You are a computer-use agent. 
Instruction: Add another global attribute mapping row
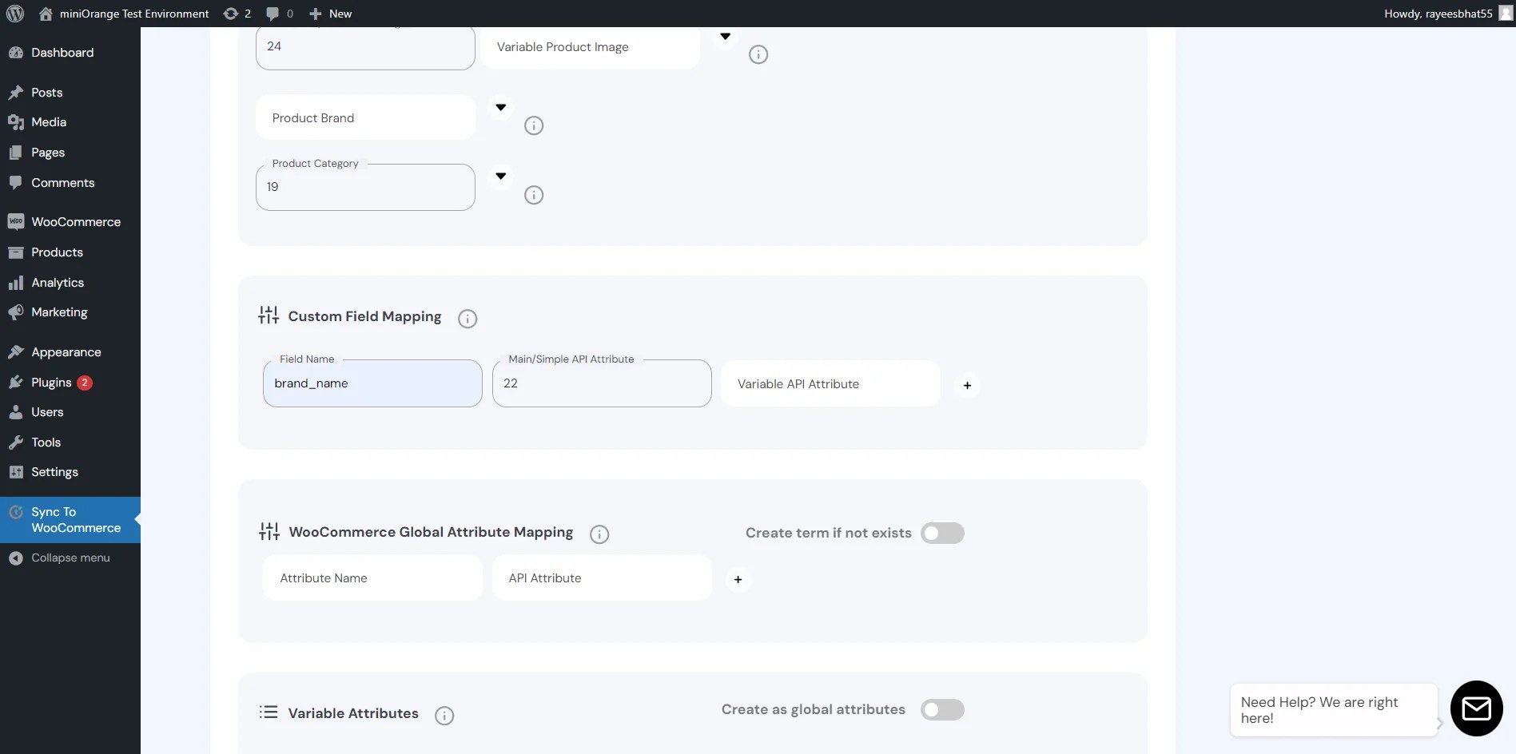coord(738,579)
